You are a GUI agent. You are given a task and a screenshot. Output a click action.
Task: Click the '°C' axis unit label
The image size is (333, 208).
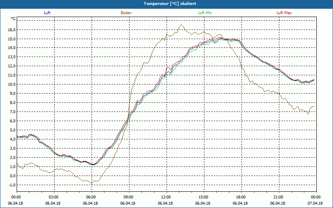point(13,19)
